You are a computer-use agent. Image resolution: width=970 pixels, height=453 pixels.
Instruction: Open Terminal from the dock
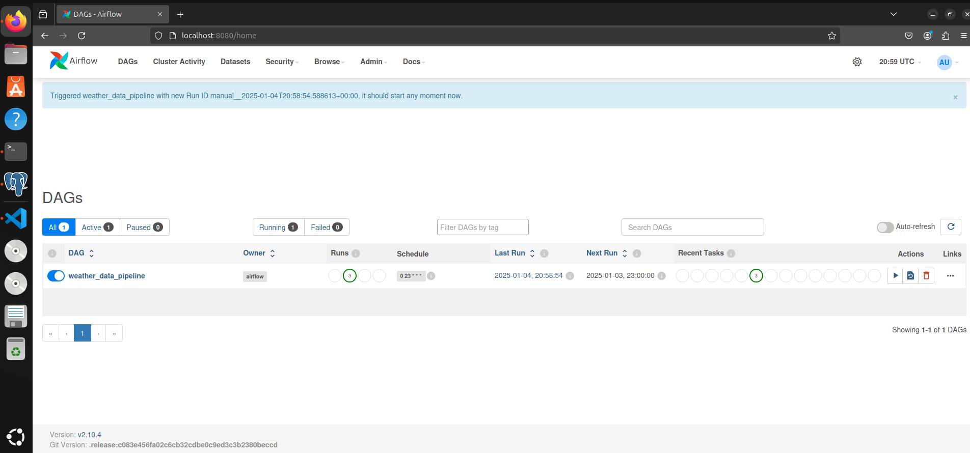click(16, 151)
